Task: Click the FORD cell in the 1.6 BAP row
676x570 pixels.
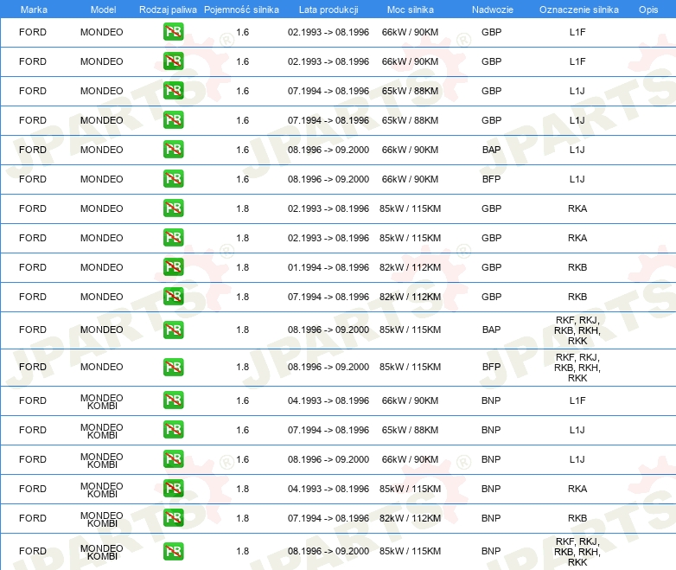Action: (33, 150)
